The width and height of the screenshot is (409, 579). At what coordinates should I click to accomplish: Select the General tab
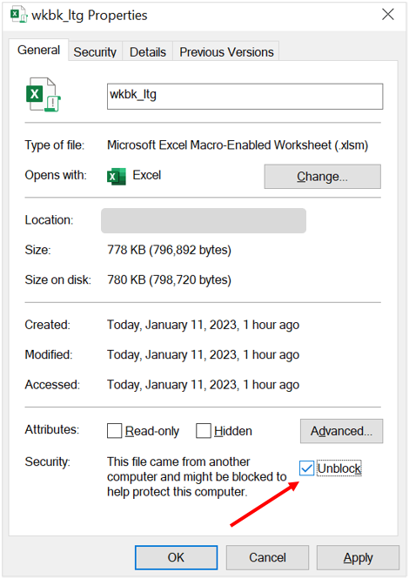tap(39, 50)
